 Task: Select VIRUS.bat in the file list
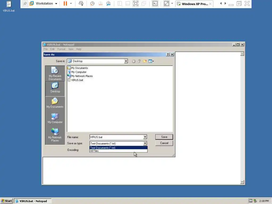[75, 80]
